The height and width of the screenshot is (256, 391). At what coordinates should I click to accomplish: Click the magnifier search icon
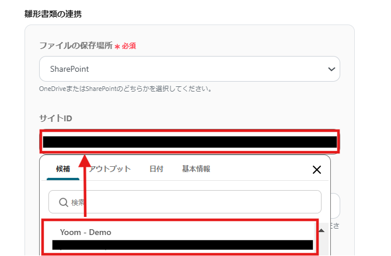64,202
